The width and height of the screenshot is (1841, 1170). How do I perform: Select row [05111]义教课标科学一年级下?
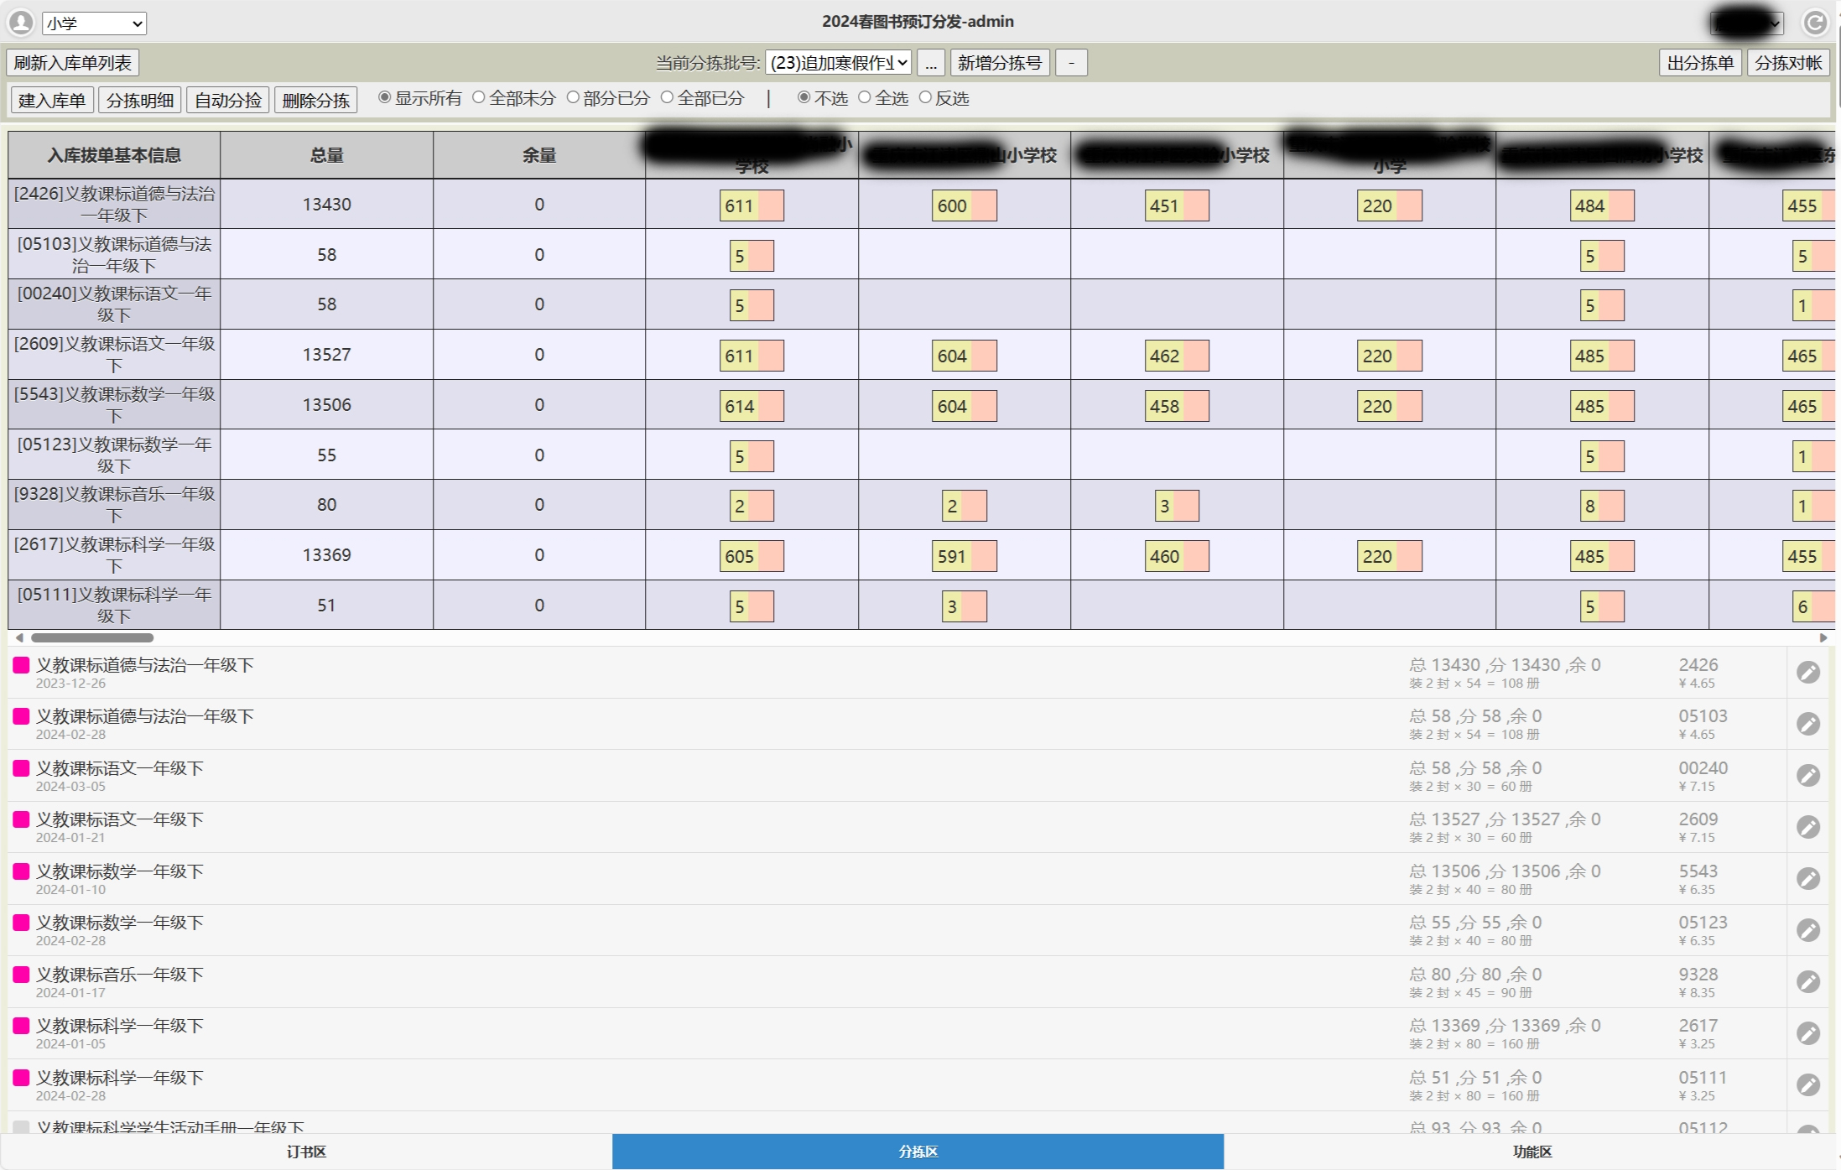[114, 605]
